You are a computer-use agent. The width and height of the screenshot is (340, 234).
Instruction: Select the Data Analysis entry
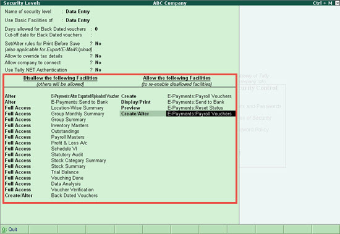(66, 184)
